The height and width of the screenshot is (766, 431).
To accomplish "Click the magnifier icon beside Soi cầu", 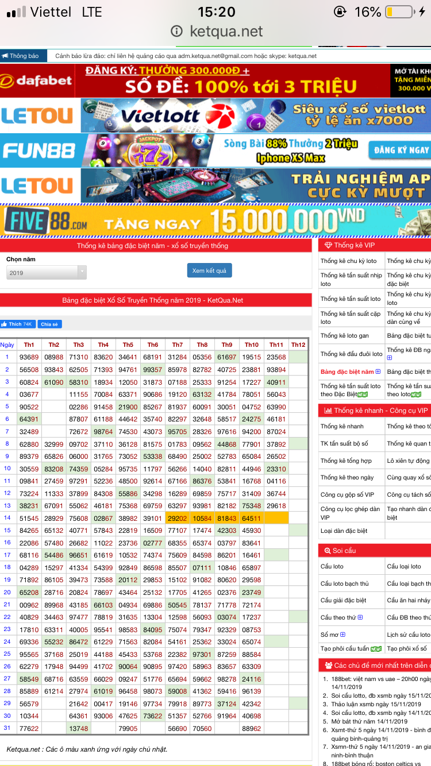I will tap(328, 551).
